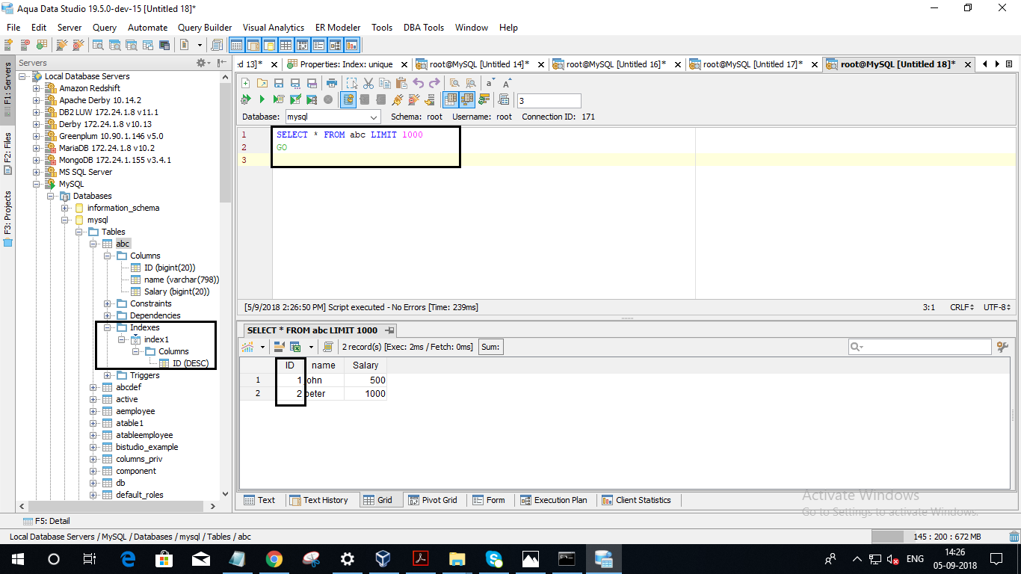This screenshot has width=1021, height=574.
Task: Click the Register Server icon in main toolbar
Action: (10, 46)
